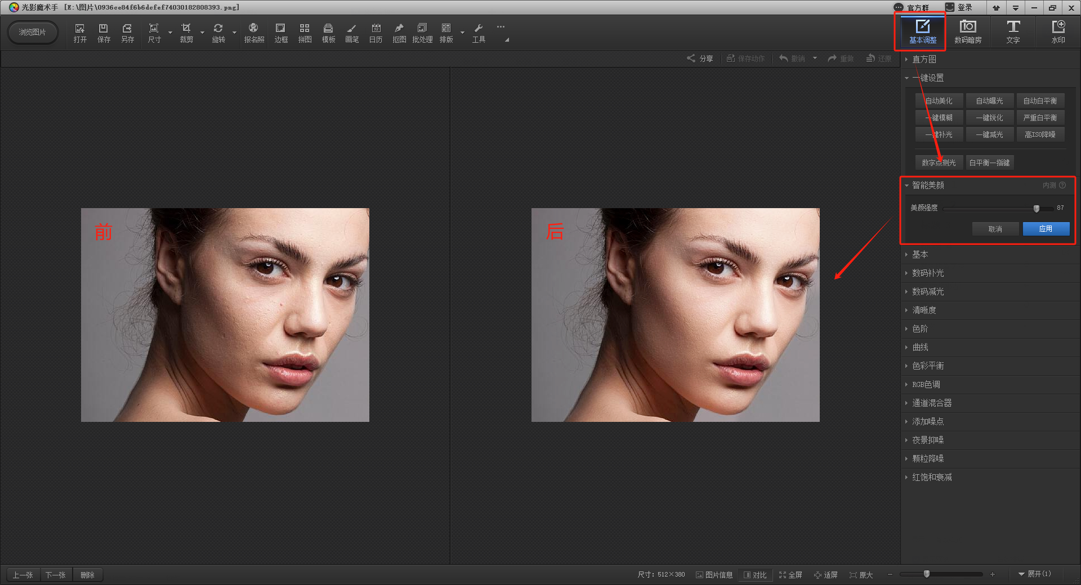Click the 自动美化 auto beautify button
The height and width of the screenshot is (585, 1081).
pos(939,101)
